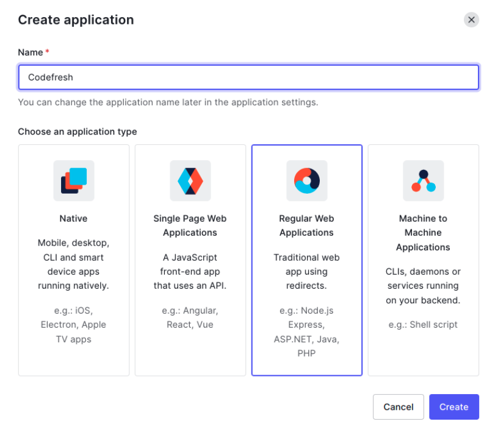This screenshot has height=430, width=498.
Task: Click the Single Page Web Applications diamond icon
Action: pyautogui.click(x=190, y=181)
